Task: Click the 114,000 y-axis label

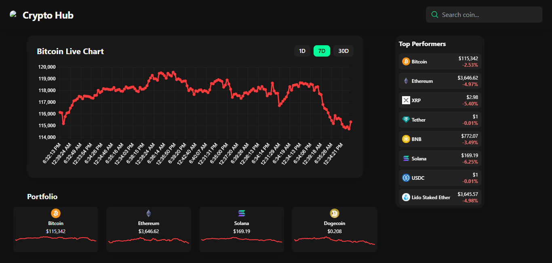Action: 46,137
